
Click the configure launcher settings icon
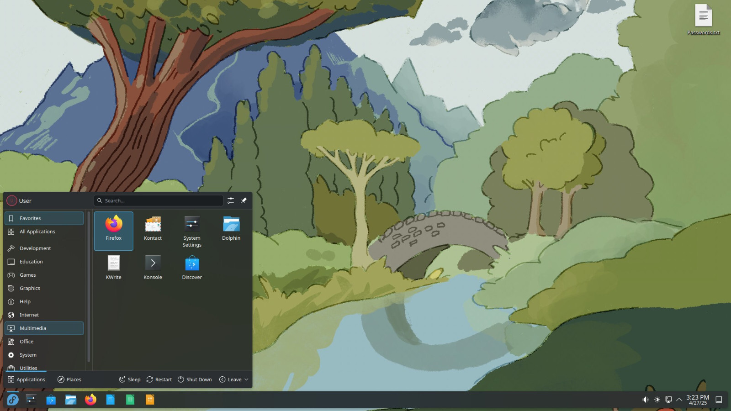coord(231,200)
